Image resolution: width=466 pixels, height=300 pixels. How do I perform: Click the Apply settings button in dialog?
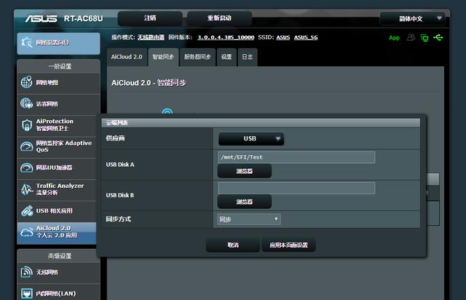288,245
